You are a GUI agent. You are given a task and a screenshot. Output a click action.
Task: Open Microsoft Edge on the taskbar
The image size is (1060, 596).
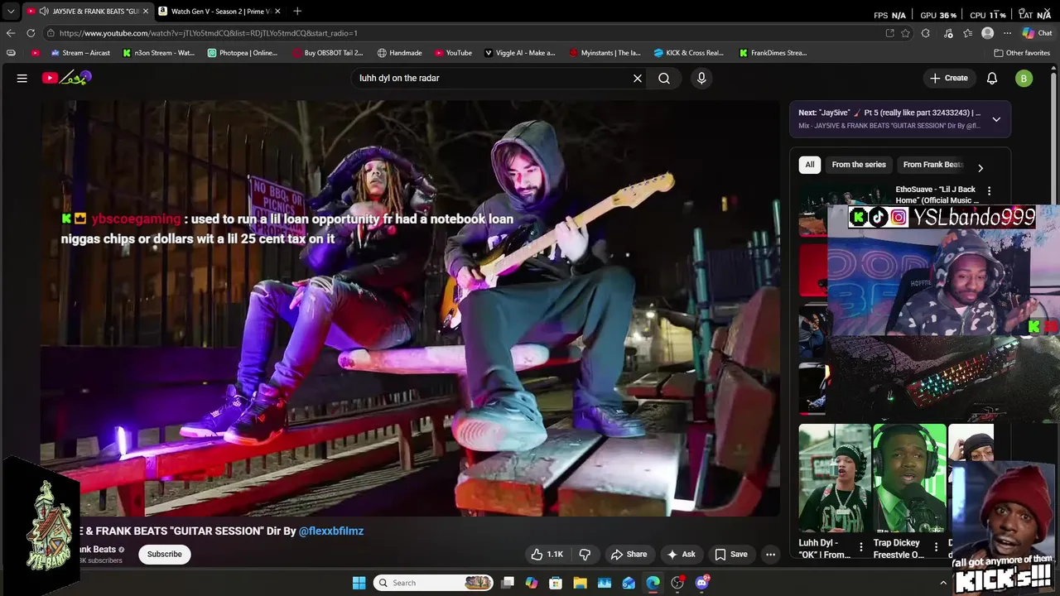tap(653, 583)
